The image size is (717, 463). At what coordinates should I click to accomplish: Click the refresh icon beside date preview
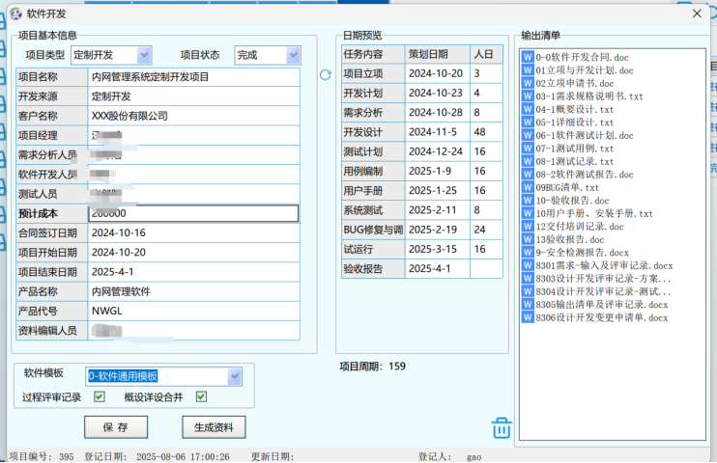[x=326, y=75]
